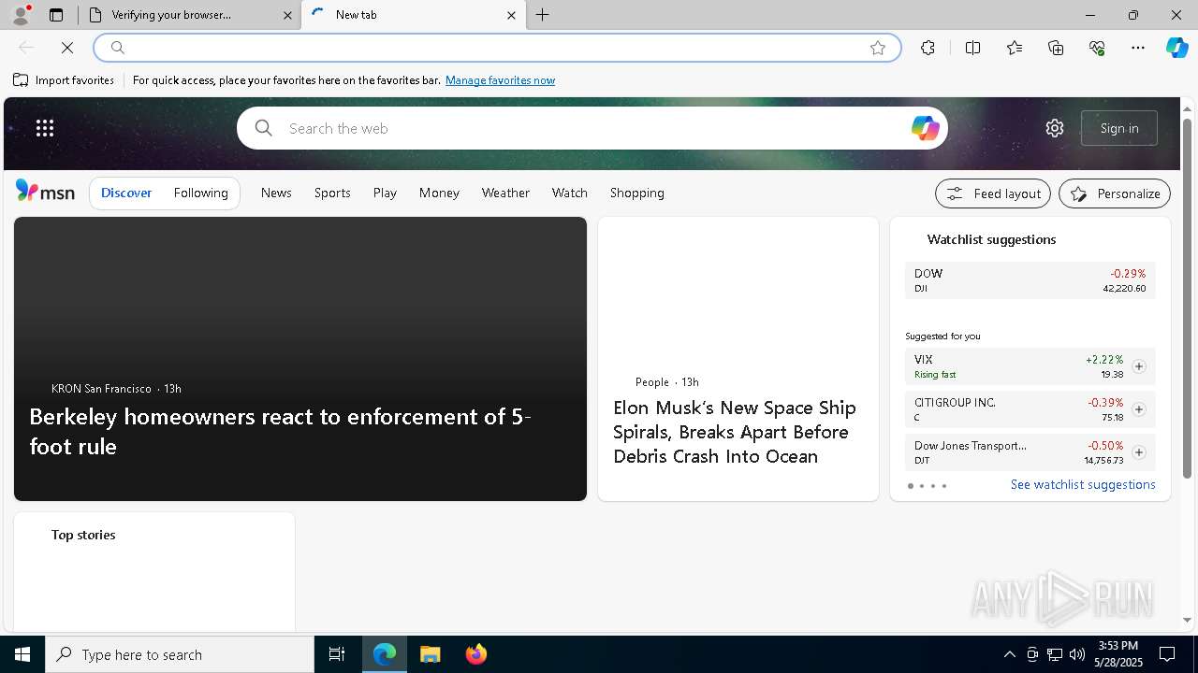Add Dow Jones Transport to watchlist
Screen dimensions: 1198x673
(1139, 452)
